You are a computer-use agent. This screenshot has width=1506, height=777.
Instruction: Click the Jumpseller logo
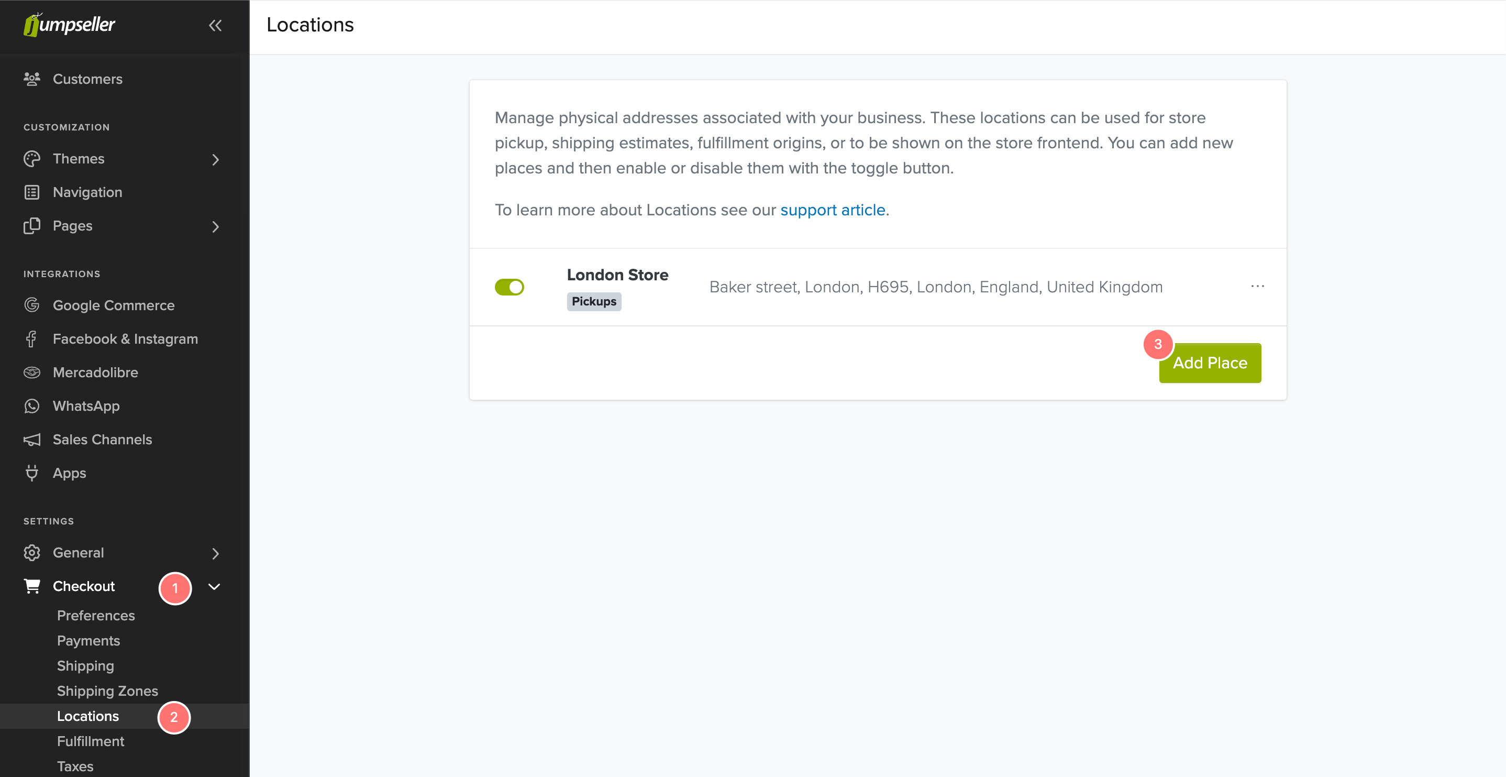pyautogui.click(x=70, y=25)
